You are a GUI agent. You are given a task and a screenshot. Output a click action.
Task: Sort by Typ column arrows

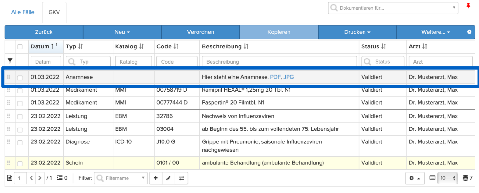pyautogui.click(x=80, y=46)
